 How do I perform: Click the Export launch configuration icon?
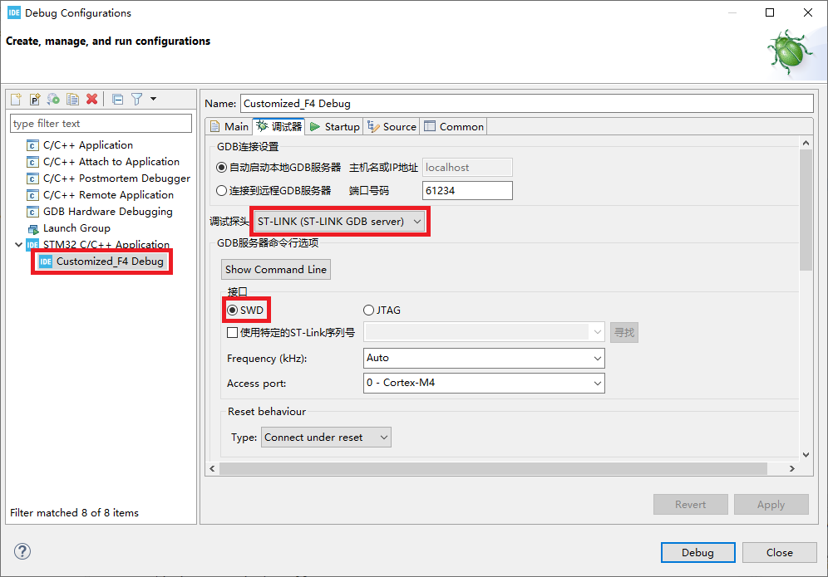pos(54,99)
